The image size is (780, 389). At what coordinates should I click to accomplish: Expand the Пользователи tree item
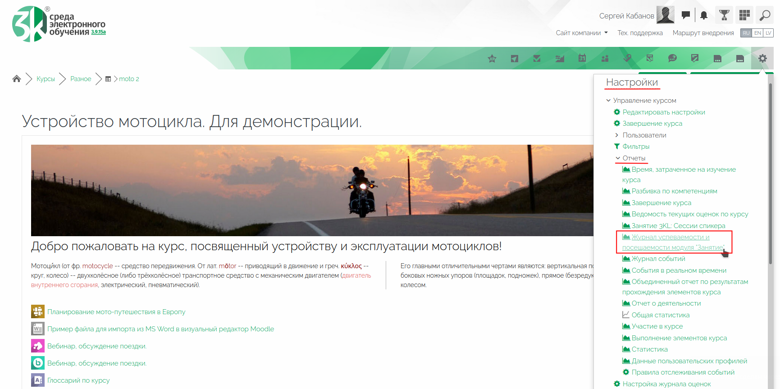point(617,135)
